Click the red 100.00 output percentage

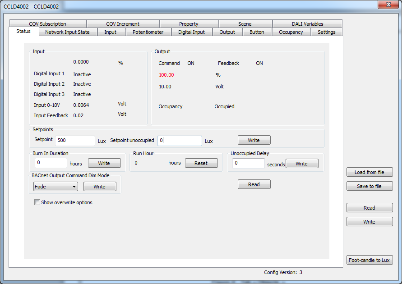(166, 75)
